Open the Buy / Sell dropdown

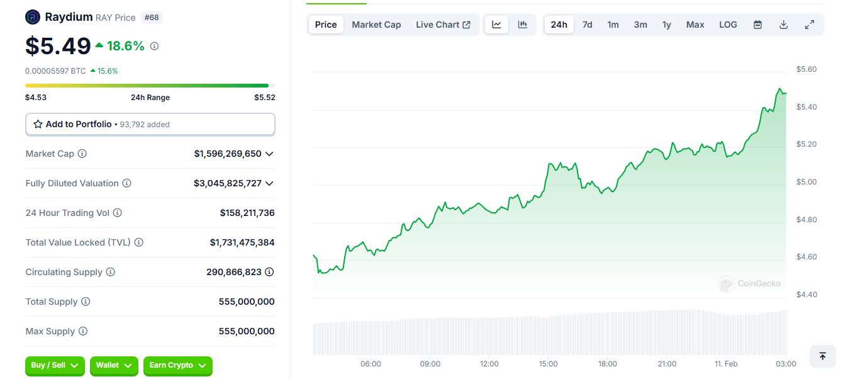[55, 366]
